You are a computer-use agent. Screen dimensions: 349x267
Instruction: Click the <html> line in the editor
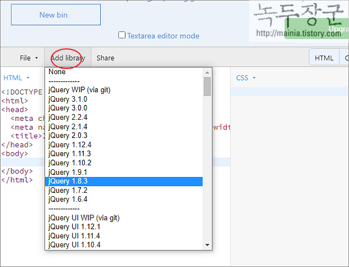[15, 101]
